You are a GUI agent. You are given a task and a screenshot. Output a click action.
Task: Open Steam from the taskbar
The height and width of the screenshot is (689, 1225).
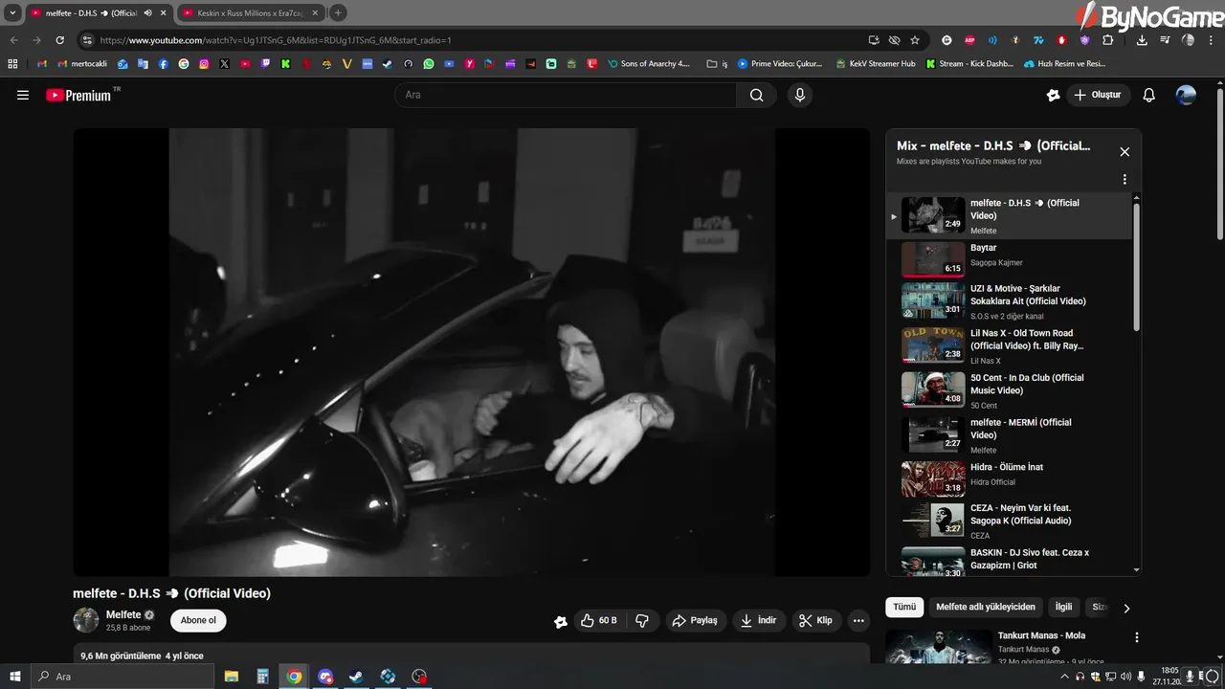tap(356, 677)
